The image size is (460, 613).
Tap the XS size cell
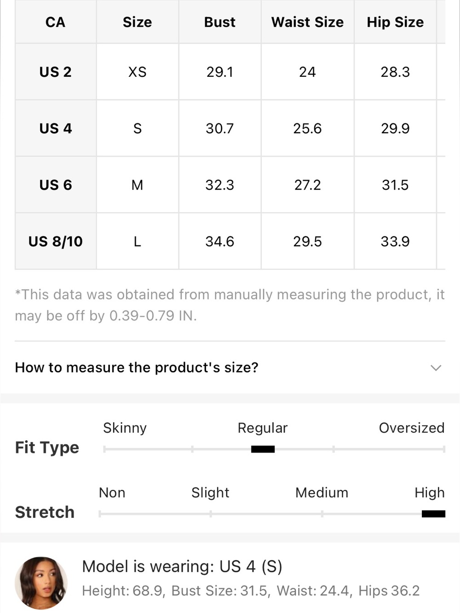coord(137,72)
